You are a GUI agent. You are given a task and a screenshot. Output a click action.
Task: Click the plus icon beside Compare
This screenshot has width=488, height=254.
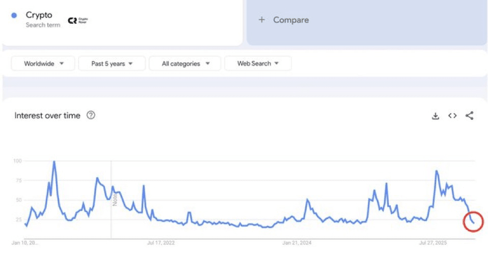(262, 20)
